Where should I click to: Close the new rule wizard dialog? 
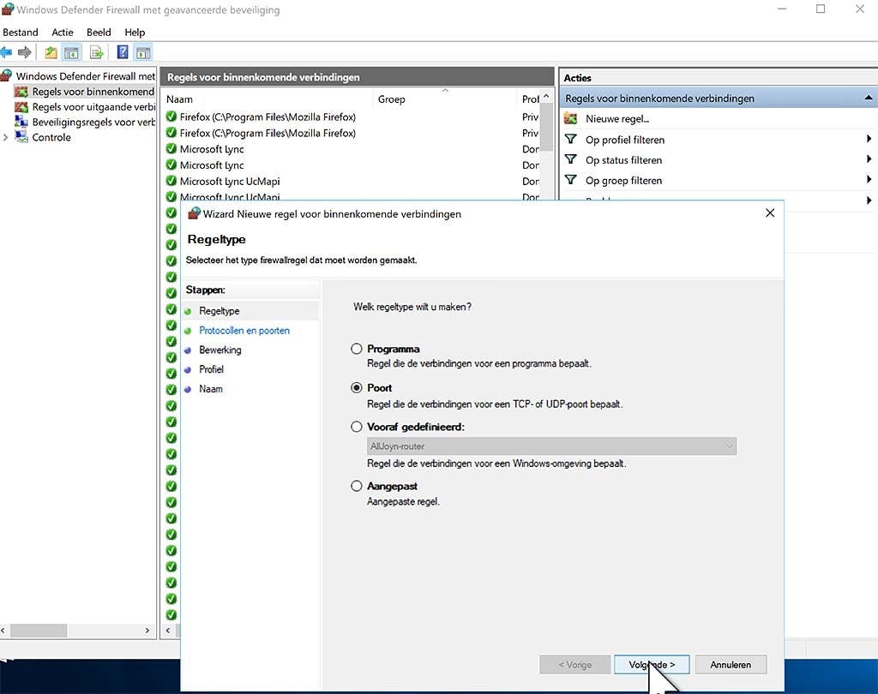coord(770,213)
